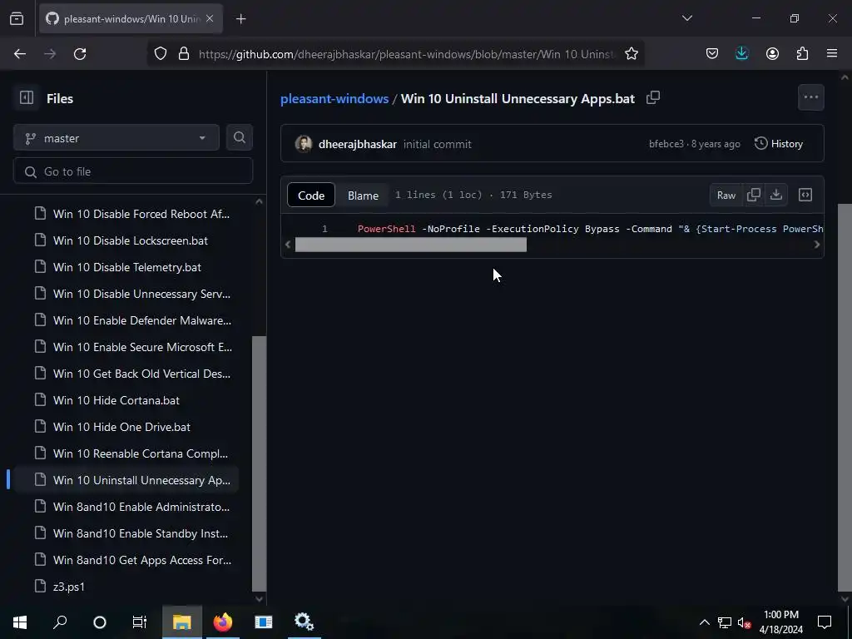The height and width of the screenshot is (639, 852).
Task: Open the symbols pane icon
Action: point(805,195)
